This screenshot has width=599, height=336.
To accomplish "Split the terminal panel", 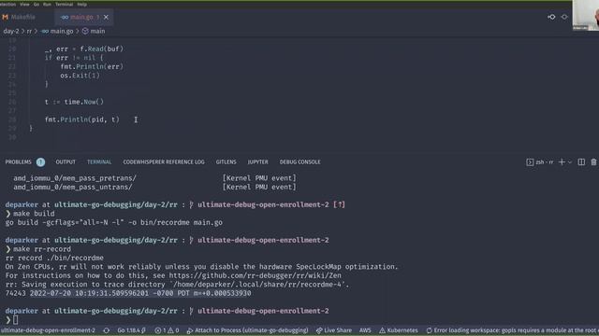I will 581,161.
